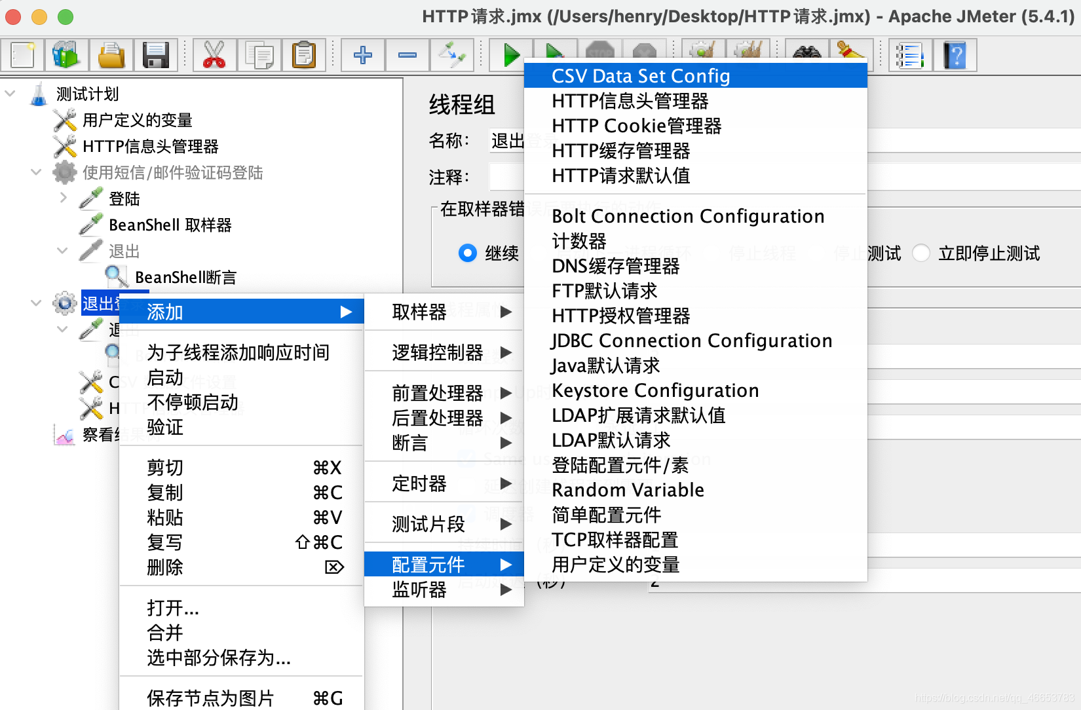Collapse the 使用短信/邮件验证码登陆 thread group

[x=37, y=173]
